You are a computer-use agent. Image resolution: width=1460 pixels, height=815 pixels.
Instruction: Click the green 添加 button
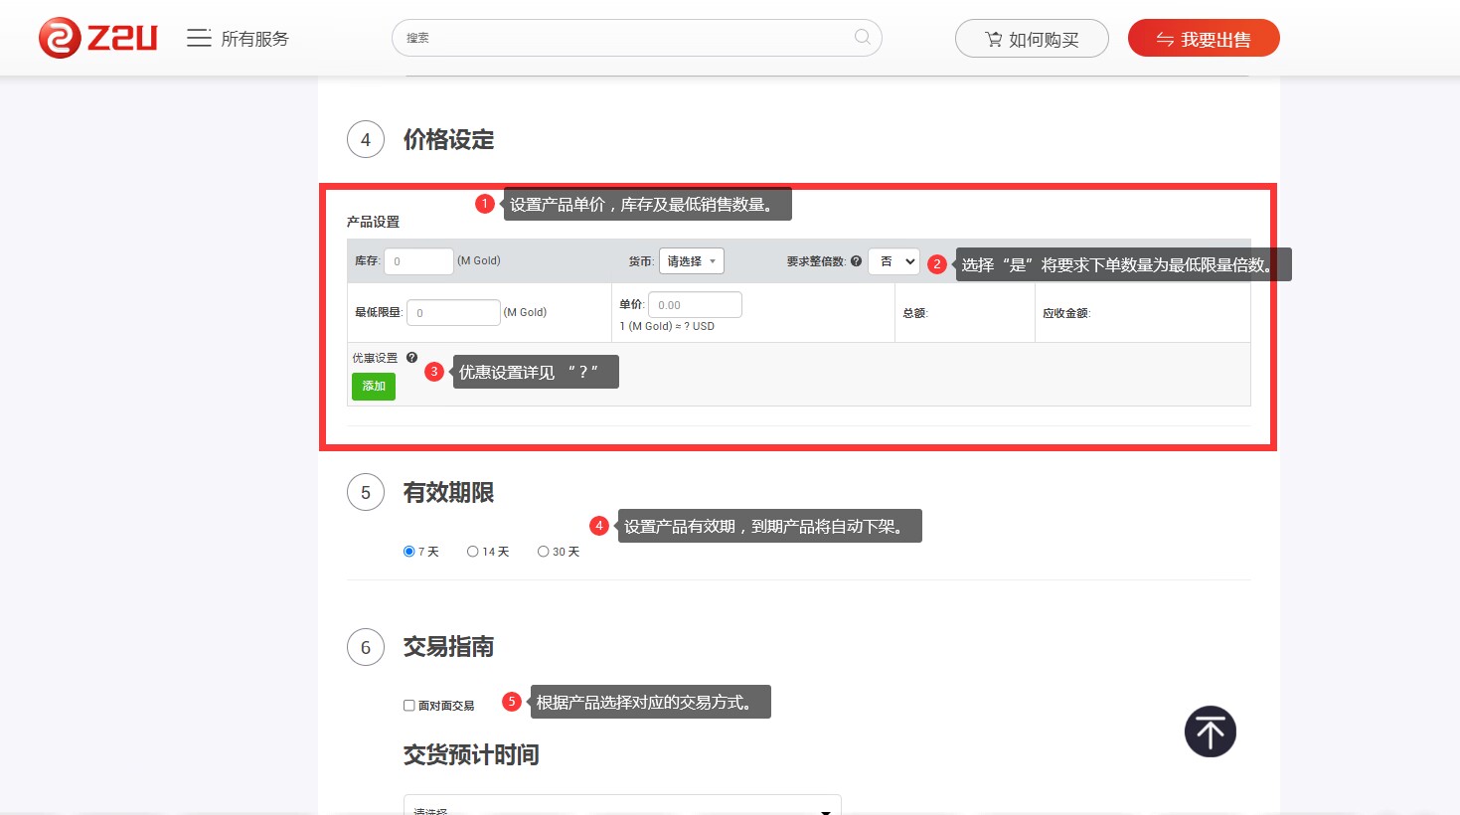[x=374, y=386]
